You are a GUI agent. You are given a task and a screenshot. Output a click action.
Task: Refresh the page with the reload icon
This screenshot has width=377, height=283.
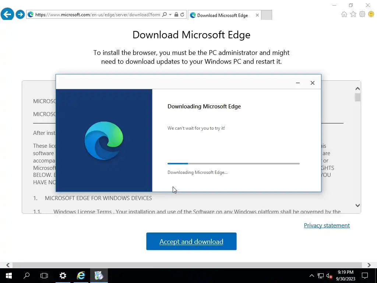coord(183,15)
